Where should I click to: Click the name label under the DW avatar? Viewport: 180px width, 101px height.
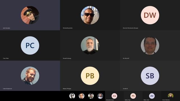[x=130, y=28]
